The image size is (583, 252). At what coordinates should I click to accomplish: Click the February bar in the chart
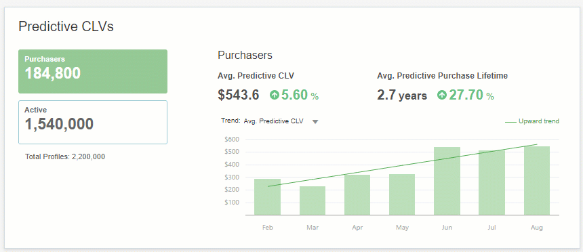(267, 197)
